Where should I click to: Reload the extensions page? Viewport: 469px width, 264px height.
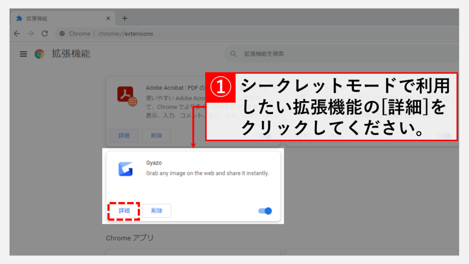click(x=44, y=33)
